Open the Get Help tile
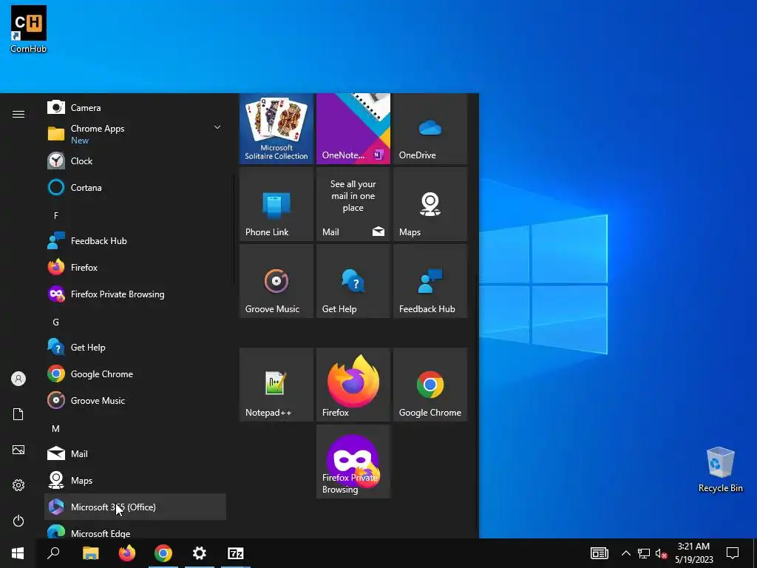This screenshot has height=568, width=757. point(353,281)
